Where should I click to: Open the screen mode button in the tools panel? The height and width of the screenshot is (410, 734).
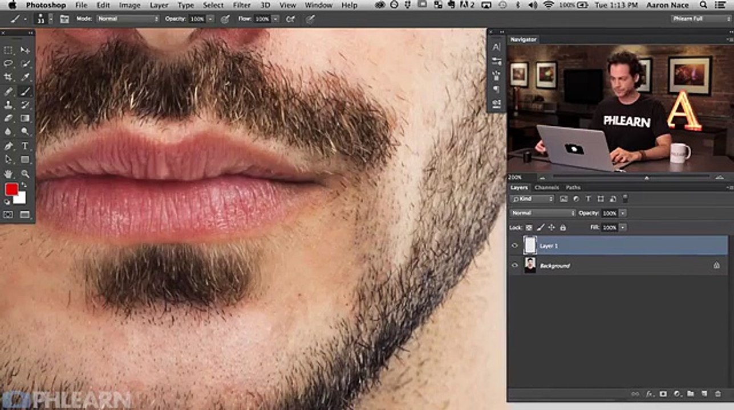25,215
